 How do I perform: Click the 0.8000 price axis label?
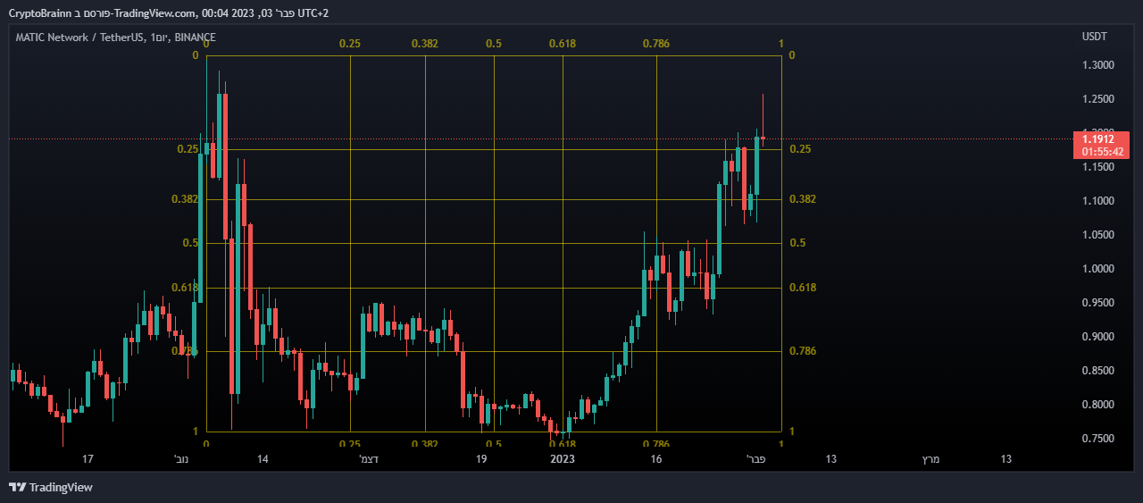pos(1097,405)
